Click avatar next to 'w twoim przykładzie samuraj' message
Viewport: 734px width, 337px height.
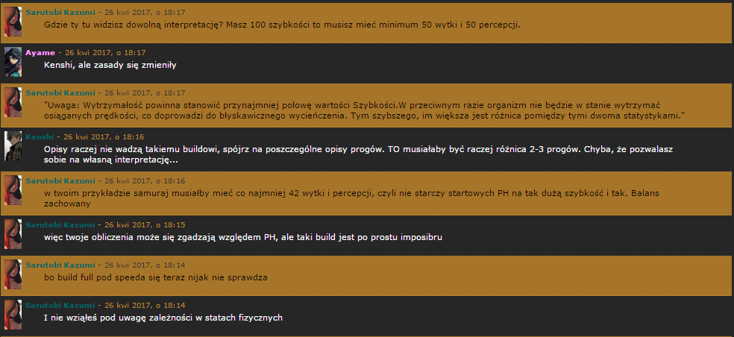13,190
